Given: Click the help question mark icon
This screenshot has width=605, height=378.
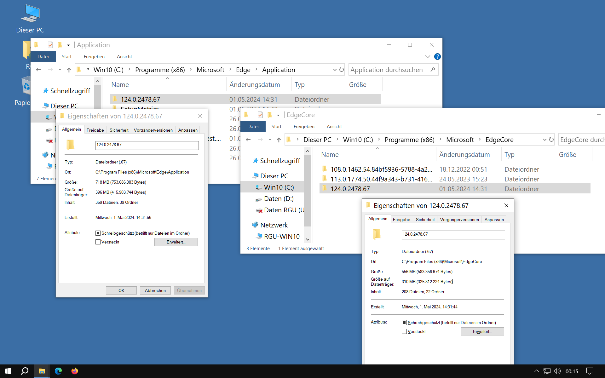Looking at the screenshot, I should pyautogui.click(x=437, y=57).
